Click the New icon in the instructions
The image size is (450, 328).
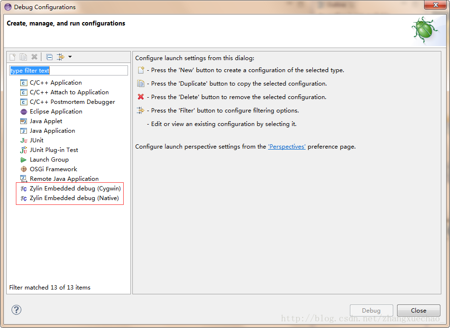click(141, 70)
